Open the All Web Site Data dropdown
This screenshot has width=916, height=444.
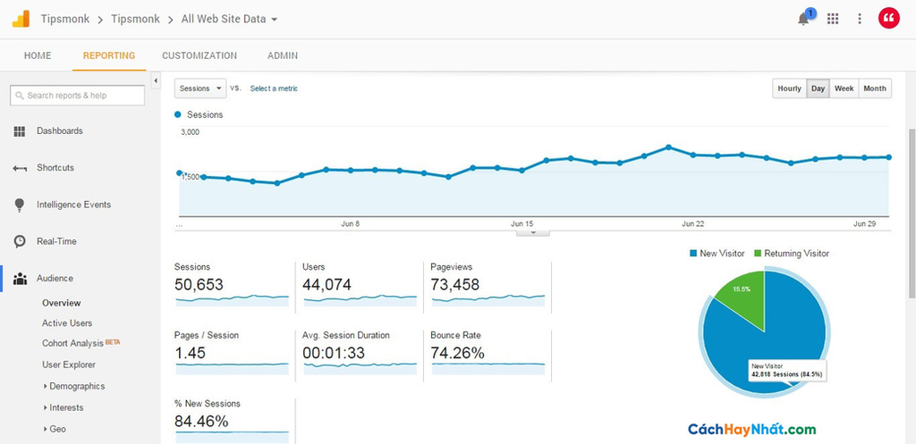(x=229, y=20)
